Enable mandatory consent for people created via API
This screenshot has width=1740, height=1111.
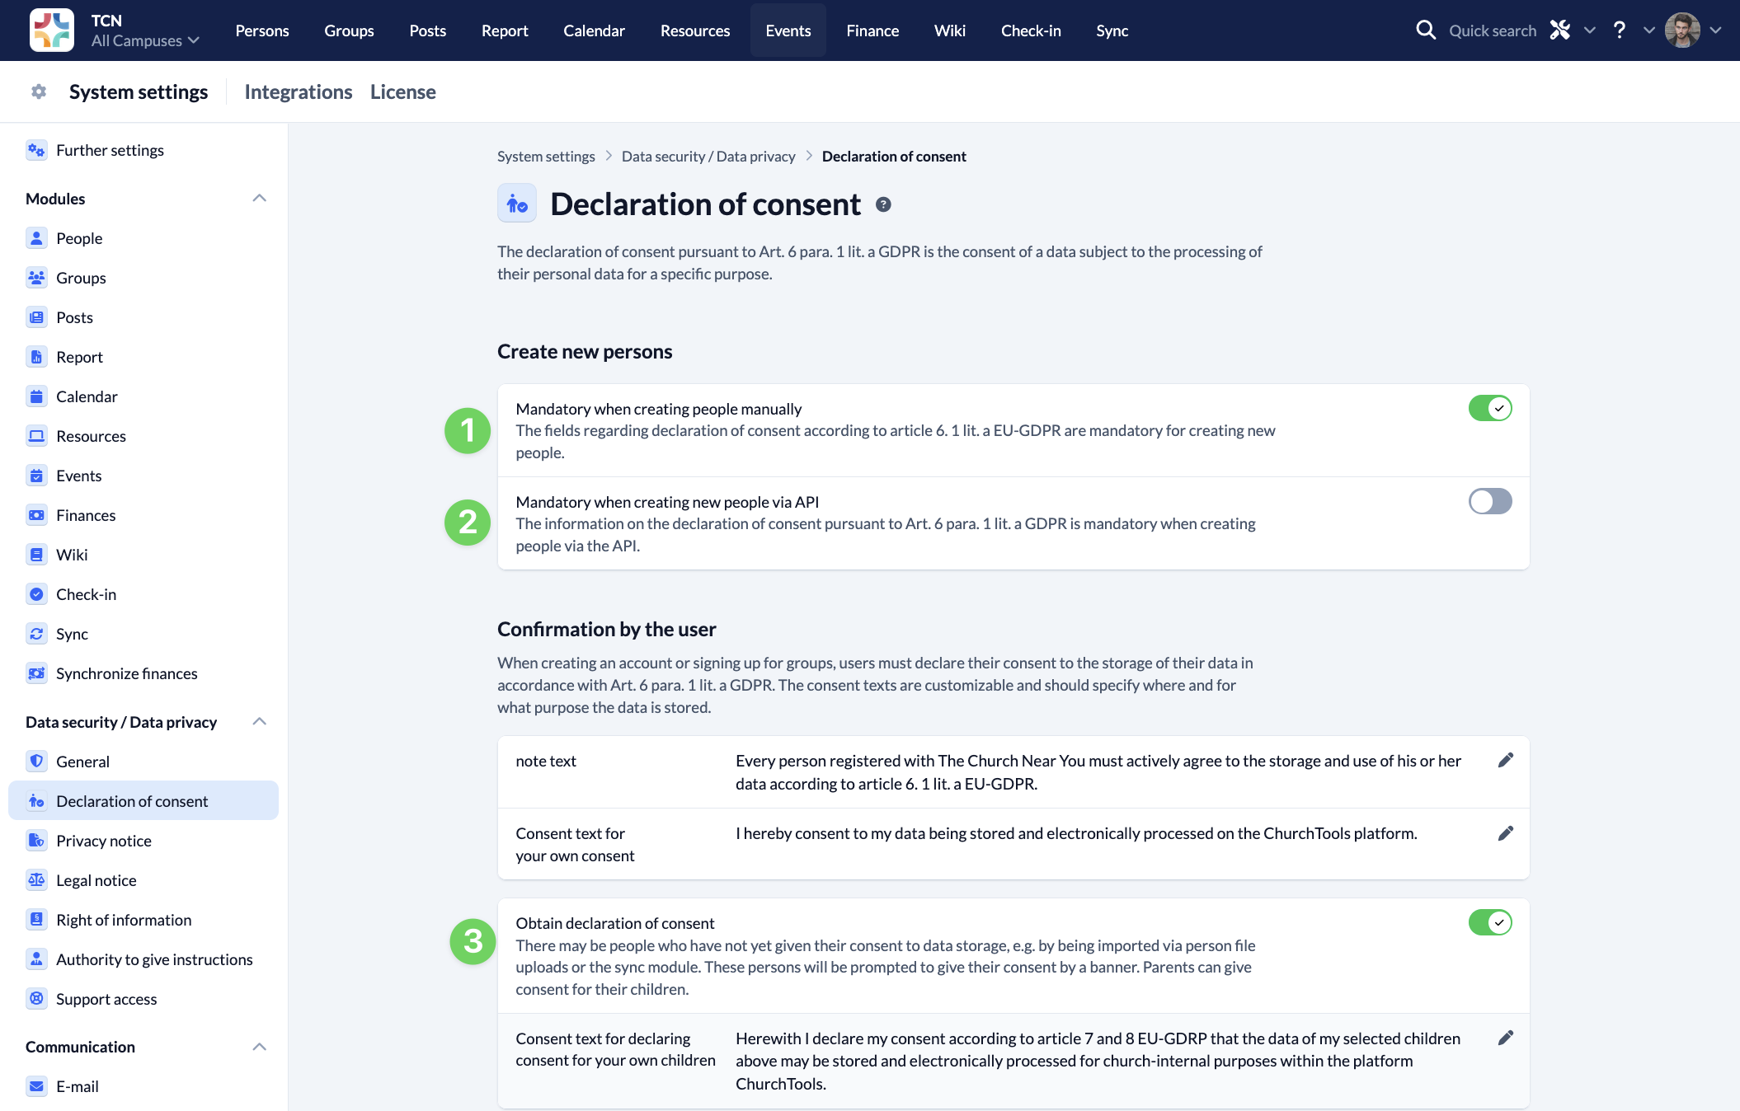click(x=1489, y=501)
